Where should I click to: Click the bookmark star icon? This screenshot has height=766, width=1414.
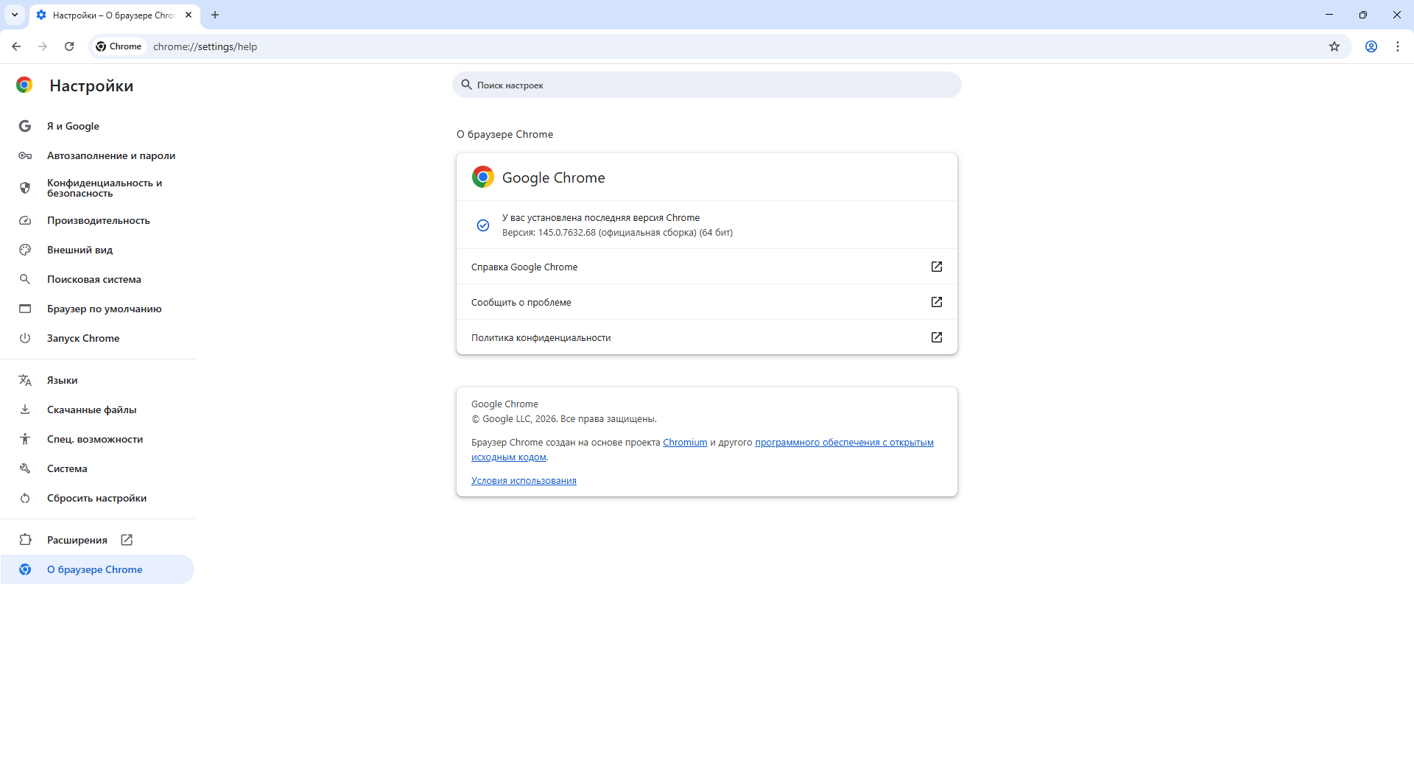[1334, 46]
